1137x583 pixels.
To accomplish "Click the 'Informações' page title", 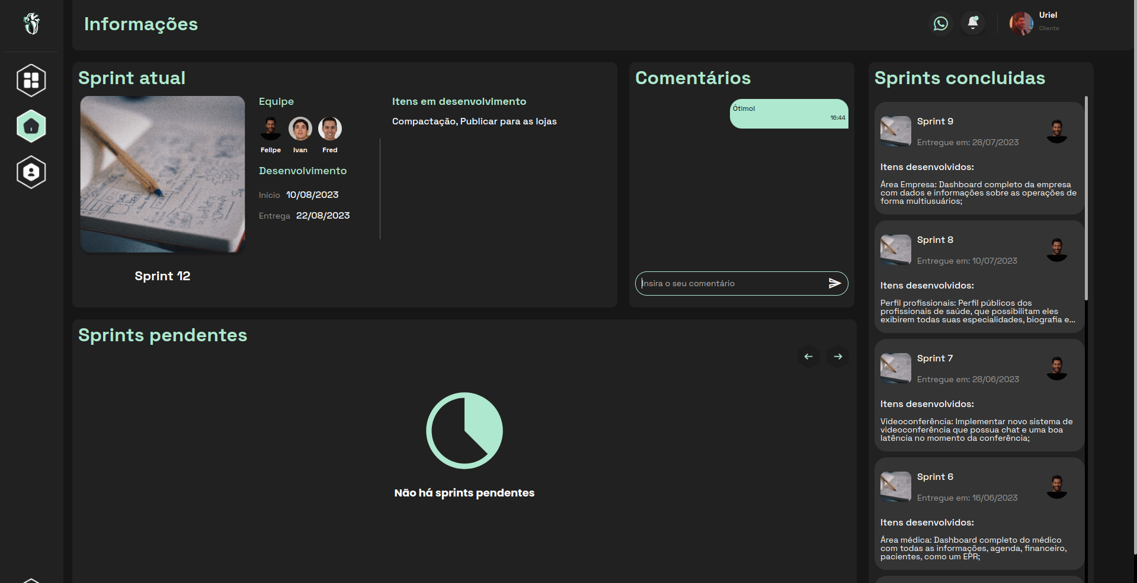I will click(x=141, y=24).
